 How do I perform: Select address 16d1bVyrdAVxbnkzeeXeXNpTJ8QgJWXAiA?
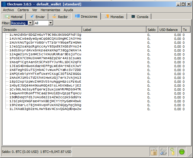[x=45, y=50]
